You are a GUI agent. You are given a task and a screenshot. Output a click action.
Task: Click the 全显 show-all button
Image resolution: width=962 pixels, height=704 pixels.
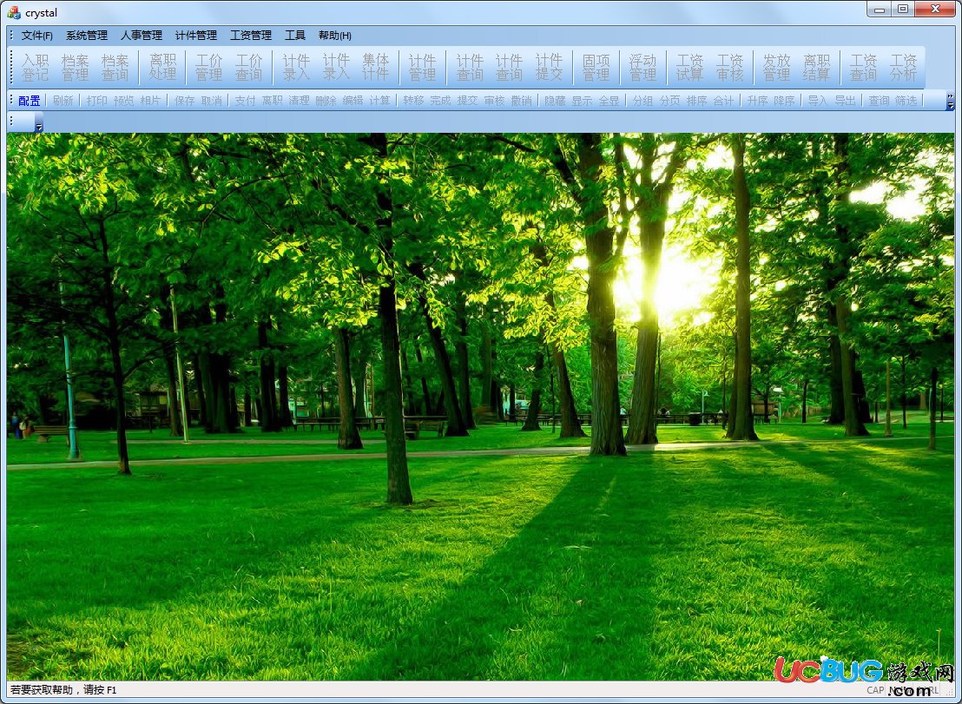coord(609,101)
